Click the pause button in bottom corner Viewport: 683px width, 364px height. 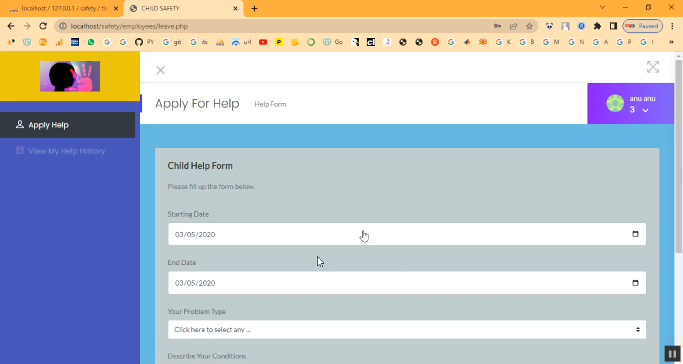(x=672, y=354)
